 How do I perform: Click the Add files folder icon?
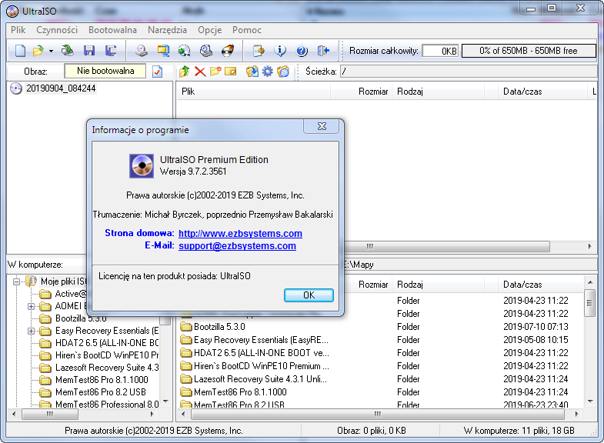(252, 72)
